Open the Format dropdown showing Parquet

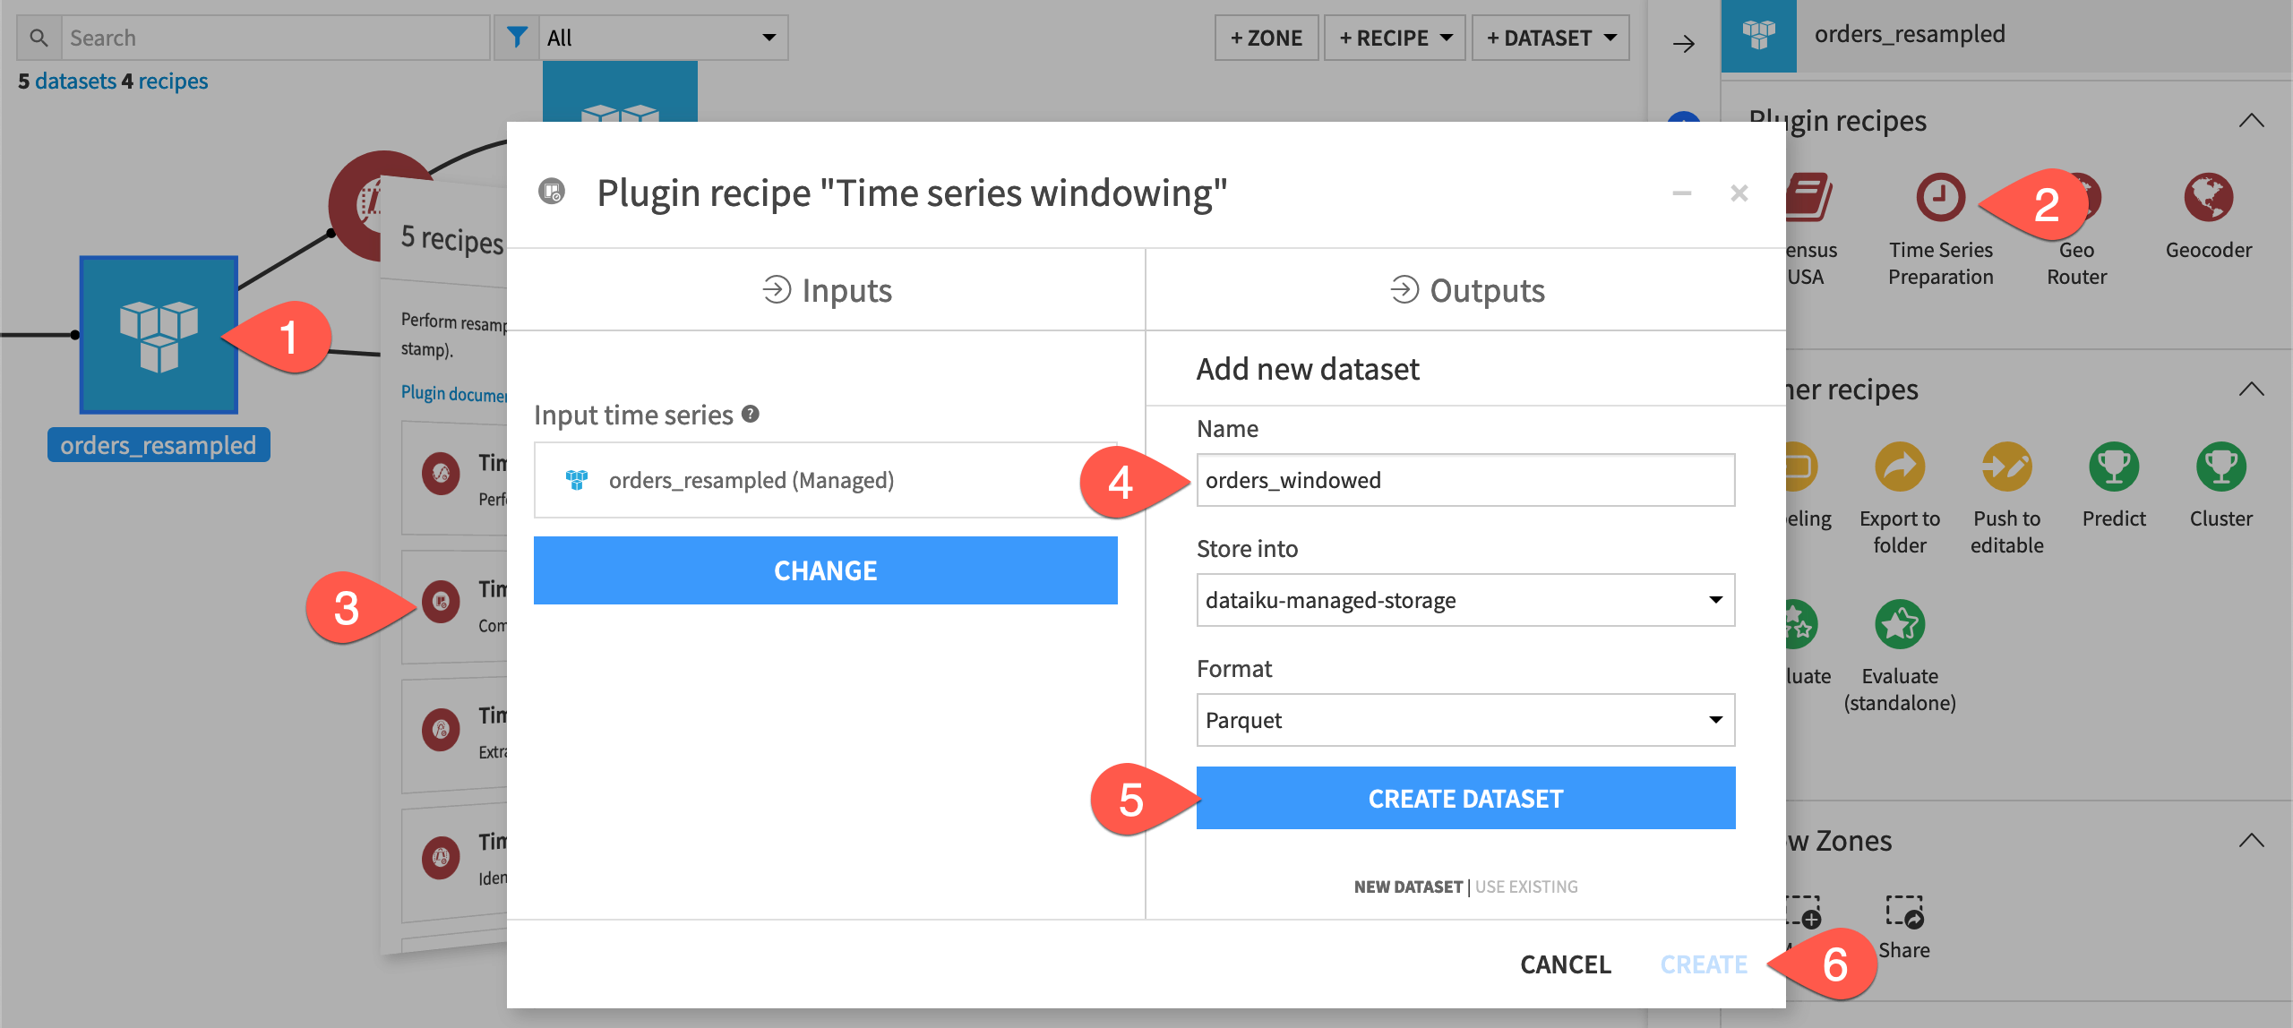(1464, 719)
